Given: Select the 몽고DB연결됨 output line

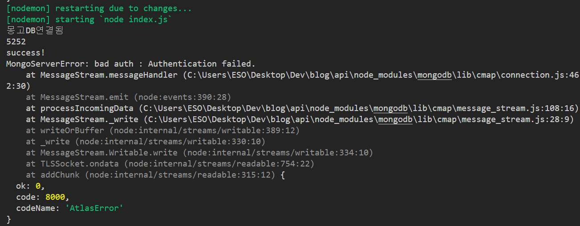Looking at the screenshot, I should [36, 31].
